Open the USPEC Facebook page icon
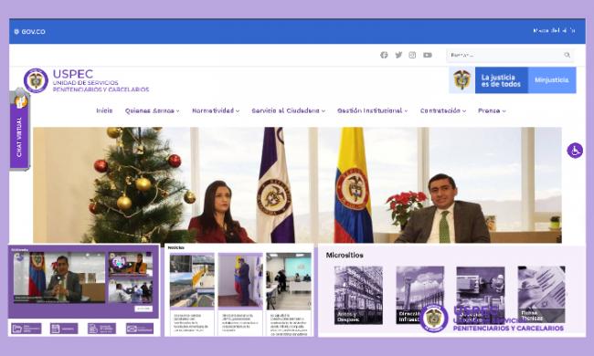The width and height of the screenshot is (594, 356). point(384,55)
